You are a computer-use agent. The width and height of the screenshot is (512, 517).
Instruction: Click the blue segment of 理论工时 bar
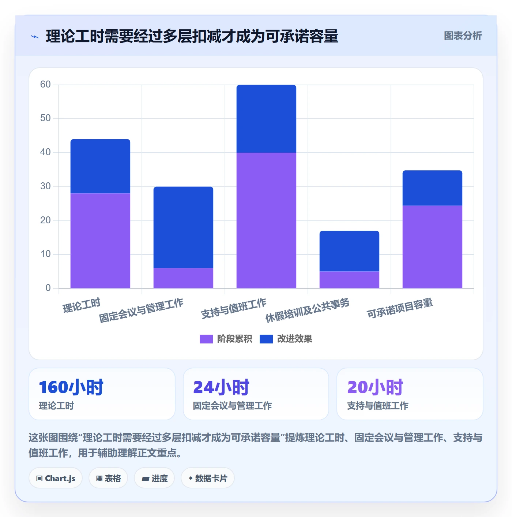100,166
